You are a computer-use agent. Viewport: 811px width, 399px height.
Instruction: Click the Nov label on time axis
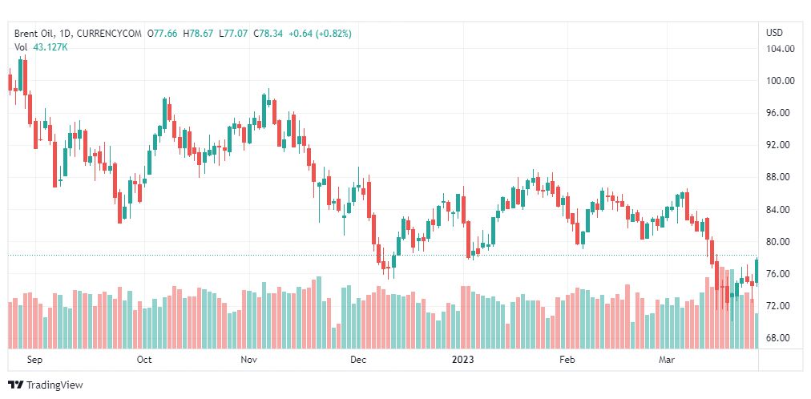[x=249, y=360]
